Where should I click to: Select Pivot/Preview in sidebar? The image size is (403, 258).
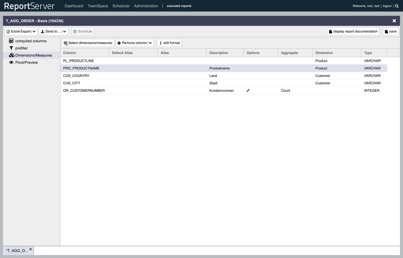[27, 62]
